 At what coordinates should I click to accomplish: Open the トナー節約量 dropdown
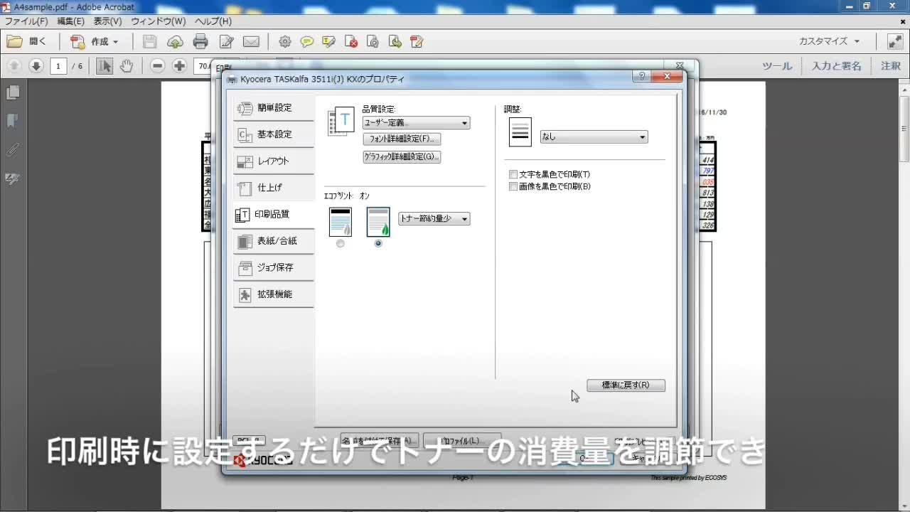(x=434, y=219)
